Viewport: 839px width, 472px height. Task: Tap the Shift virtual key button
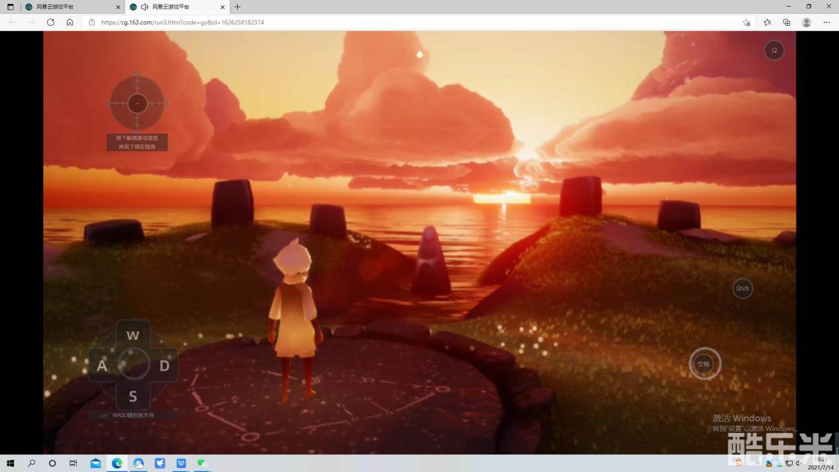[x=742, y=289]
